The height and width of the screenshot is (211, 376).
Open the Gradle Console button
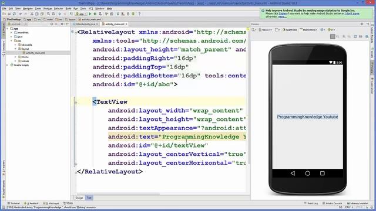pyautogui.click(x=333, y=203)
